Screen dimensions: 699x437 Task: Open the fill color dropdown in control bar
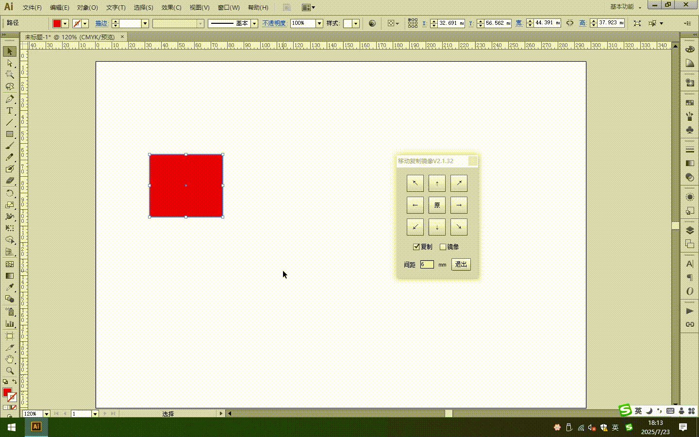[66, 23]
